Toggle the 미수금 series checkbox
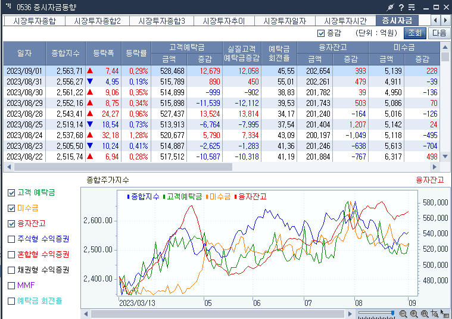The image size is (452, 319). 11,208
